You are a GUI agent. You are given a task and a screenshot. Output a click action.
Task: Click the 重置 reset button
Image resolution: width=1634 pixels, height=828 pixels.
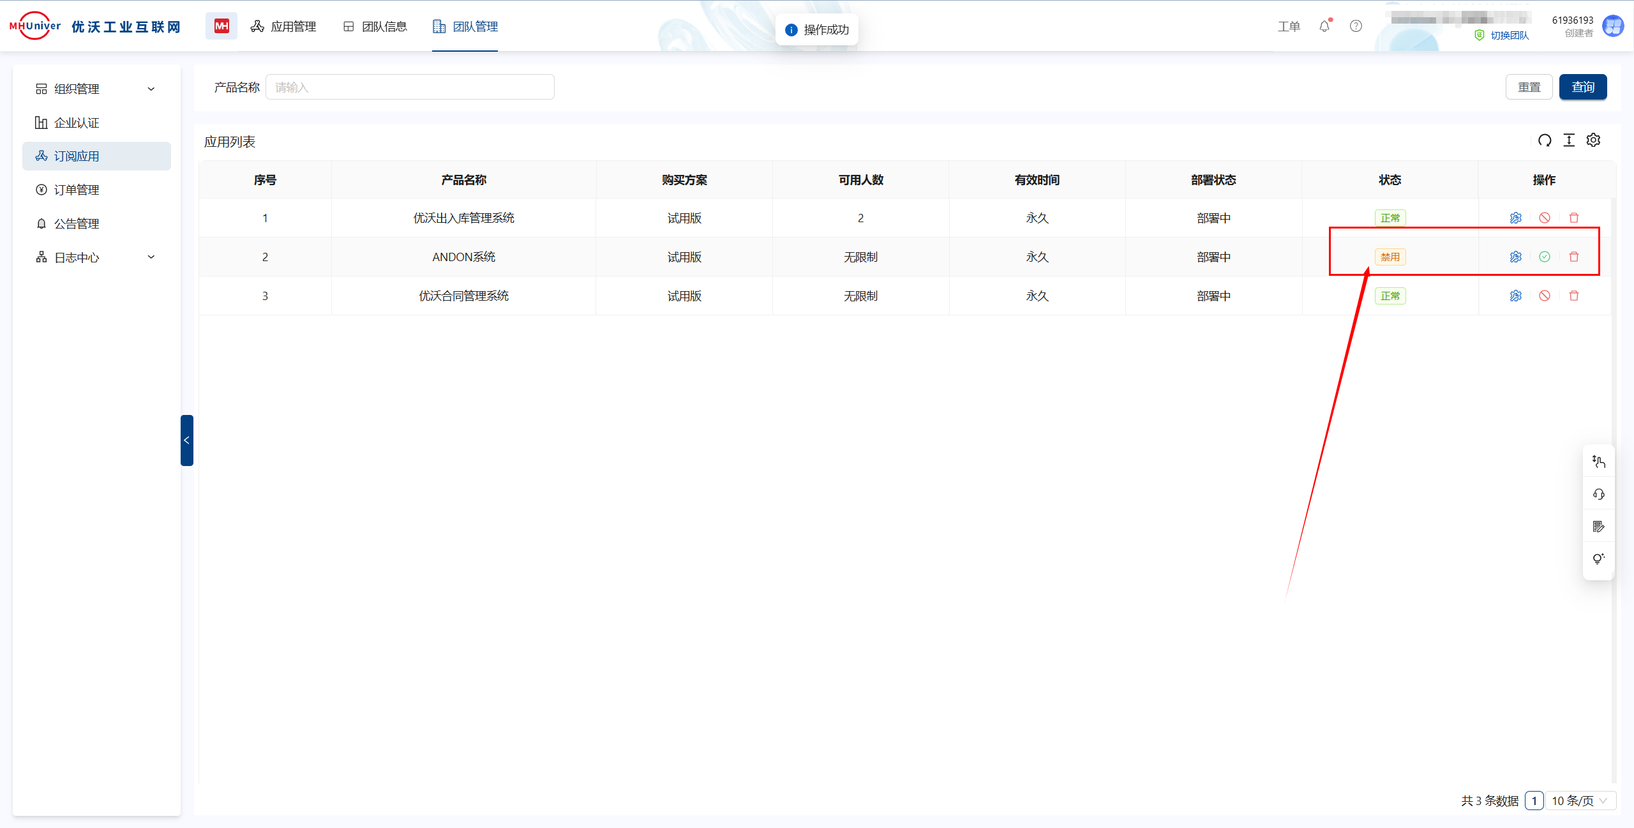(x=1529, y=87)
